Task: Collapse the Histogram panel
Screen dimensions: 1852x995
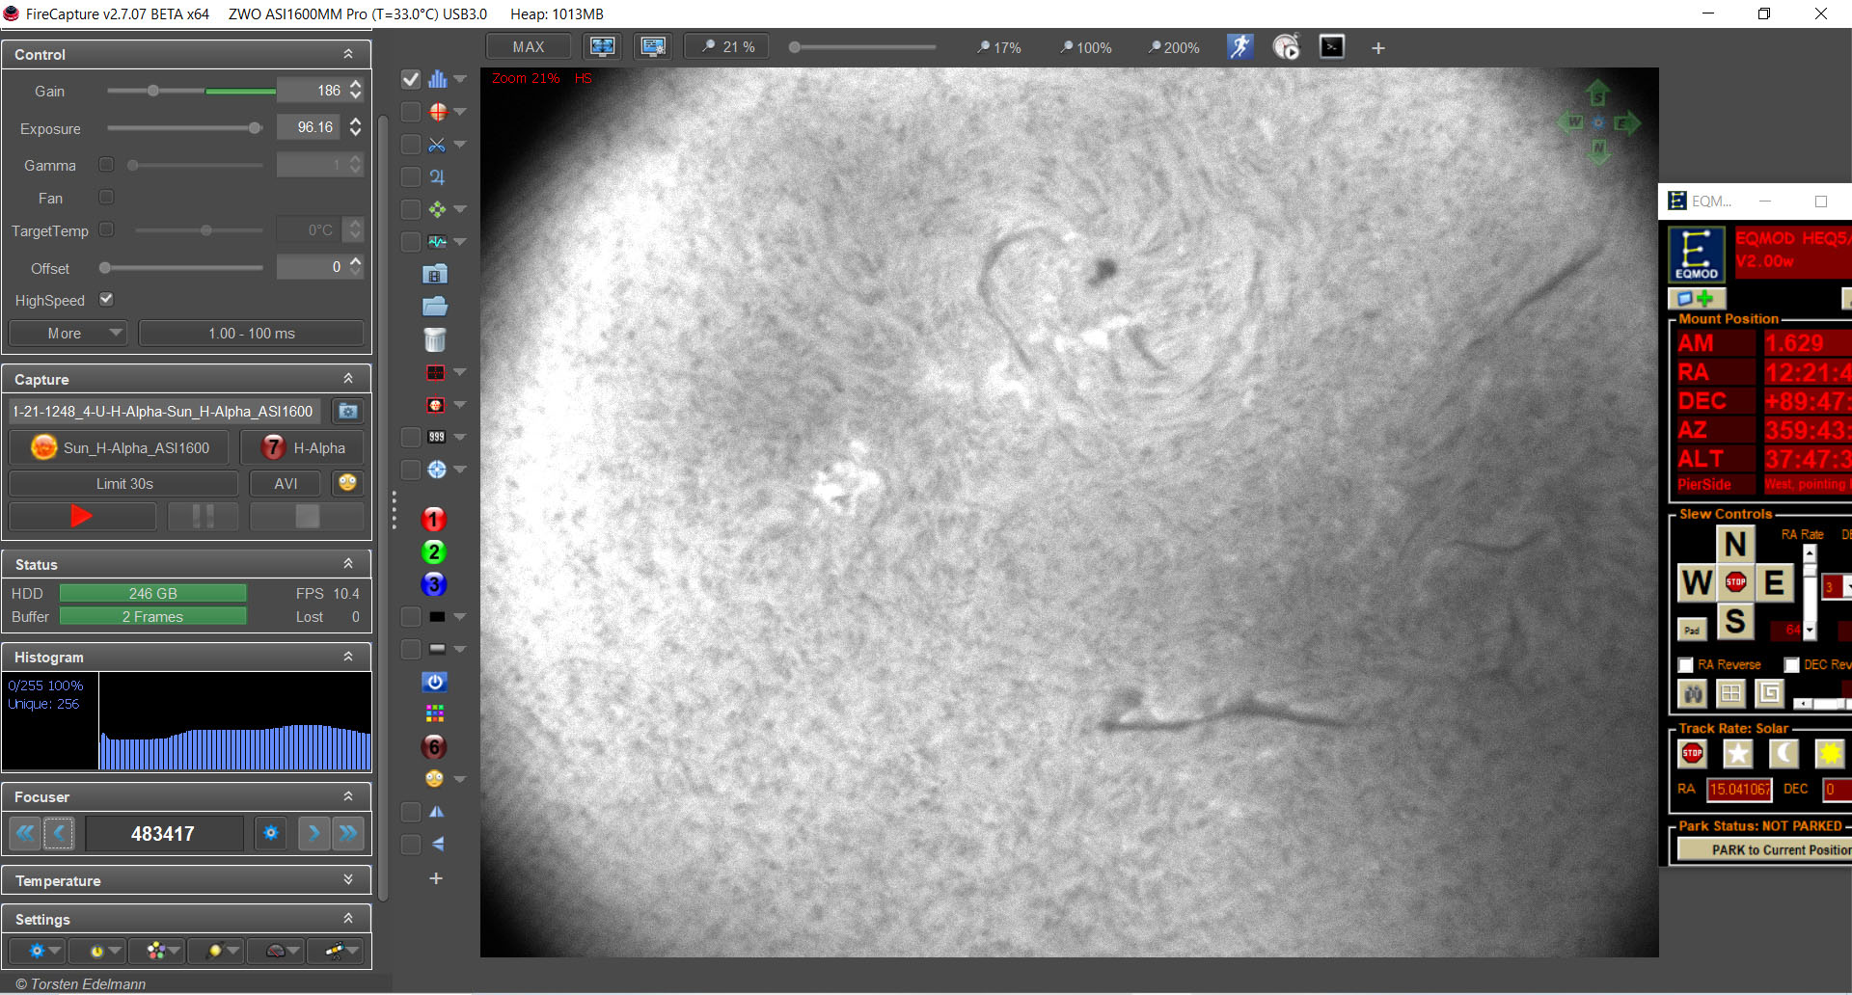Action: [348, 657]
